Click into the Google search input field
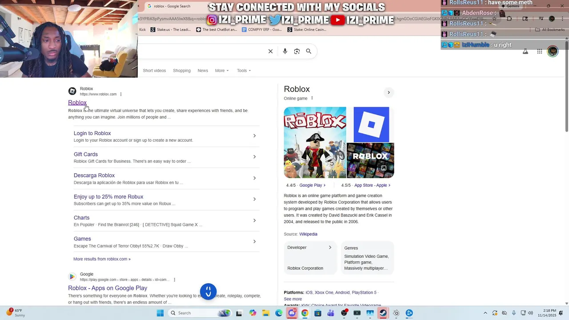The image size is (569, 320). coord(202,51)
